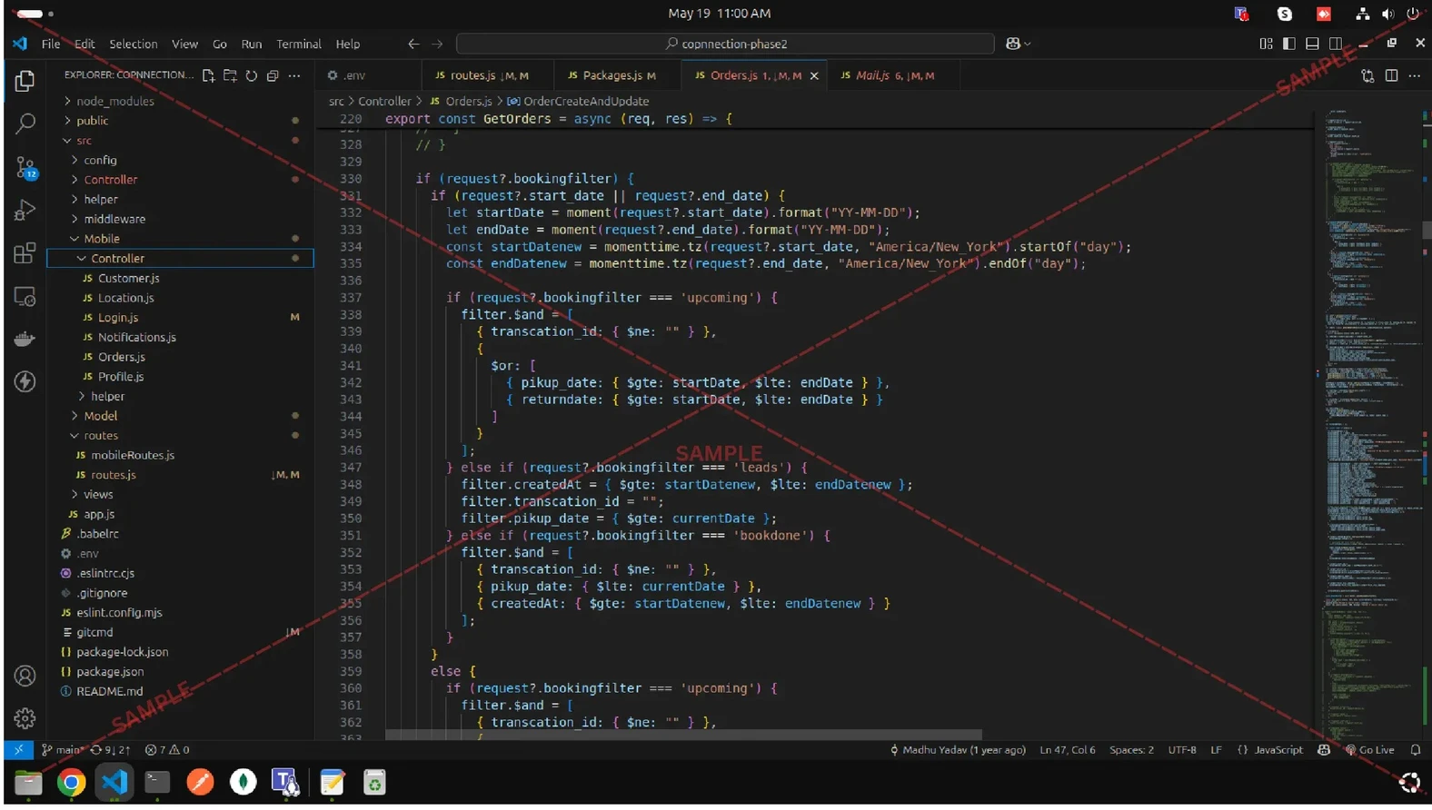Open the Extensions view
1432x810 pixels.
pos(25,253)
